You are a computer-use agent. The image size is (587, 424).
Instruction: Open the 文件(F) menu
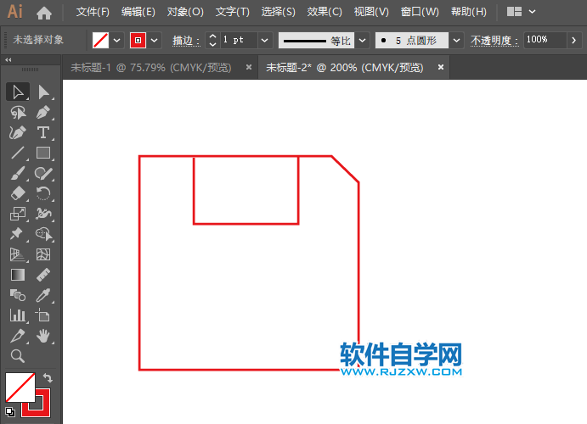[x=93, y=12]
